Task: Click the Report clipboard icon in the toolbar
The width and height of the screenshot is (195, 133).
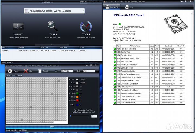Action: (x=40, y=71)
